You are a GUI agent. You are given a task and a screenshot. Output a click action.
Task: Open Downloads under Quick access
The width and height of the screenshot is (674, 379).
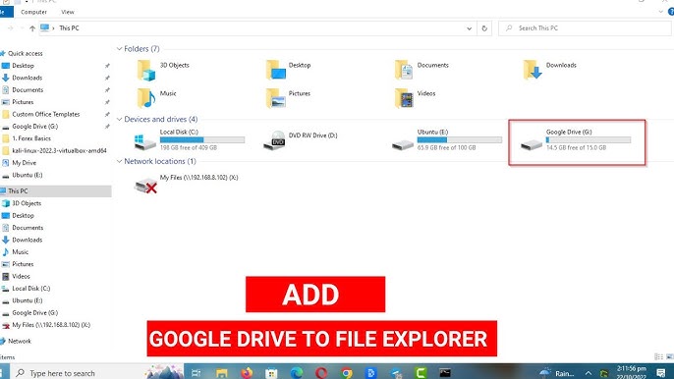click(x=28, y=78)
